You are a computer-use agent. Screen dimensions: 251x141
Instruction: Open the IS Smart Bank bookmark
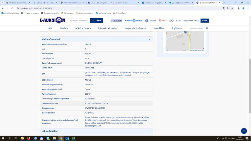(x=119, y=13)
